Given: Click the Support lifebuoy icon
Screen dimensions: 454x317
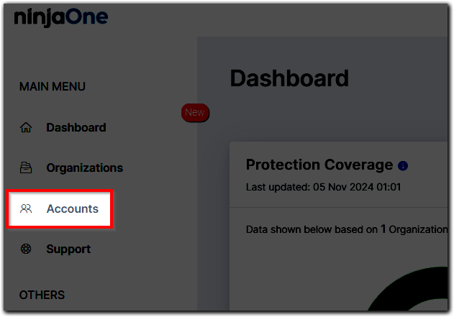Looking at the screenshot, I should [26, 249].
